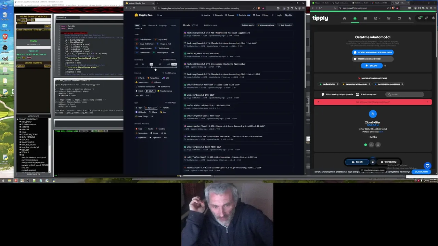
Task: Click the left handle of the parameters slider
Action: 151,67
